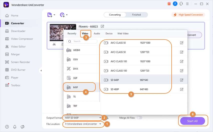Click the Start All button

[192, 121]
